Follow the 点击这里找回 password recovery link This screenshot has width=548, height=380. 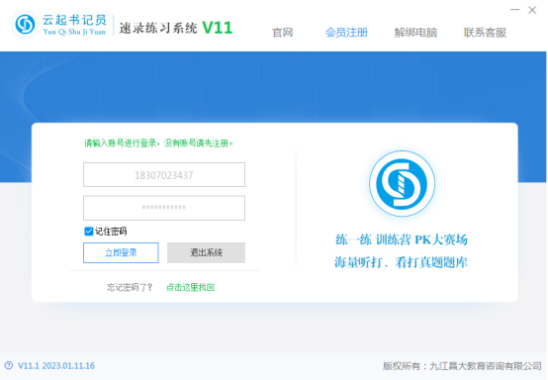[x=190, y=287]
